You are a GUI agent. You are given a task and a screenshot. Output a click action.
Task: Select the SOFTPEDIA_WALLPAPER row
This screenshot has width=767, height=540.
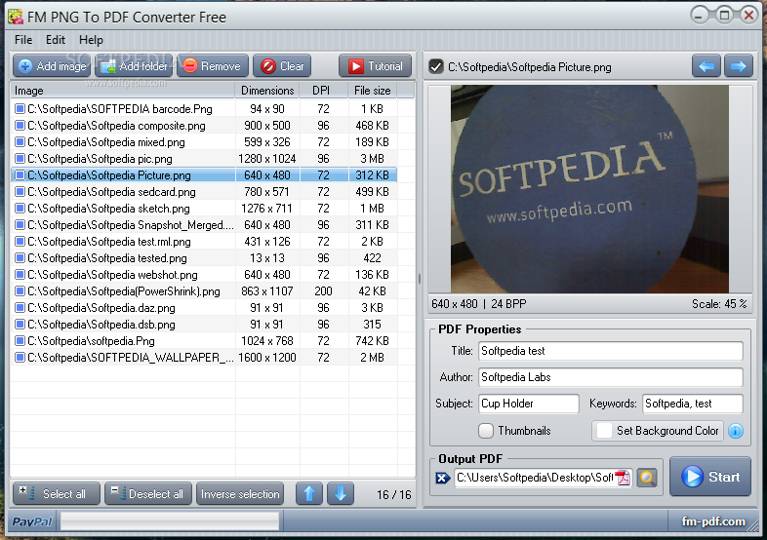point(204,358)
